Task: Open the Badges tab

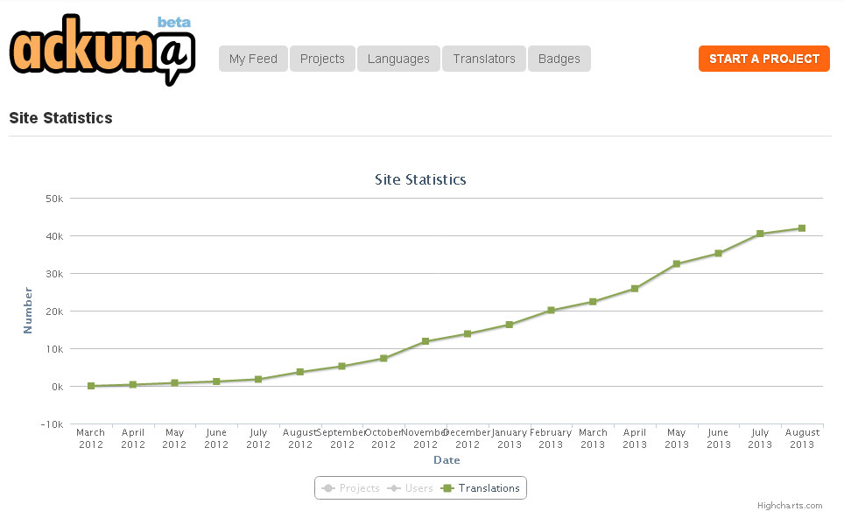Action: pyautogui.click(x=559, y=59)
